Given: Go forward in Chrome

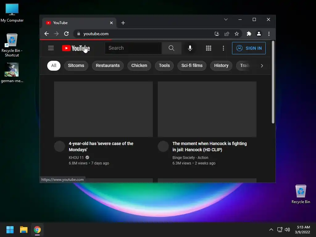Looking at the screenshot, I should tap(56, 34).
